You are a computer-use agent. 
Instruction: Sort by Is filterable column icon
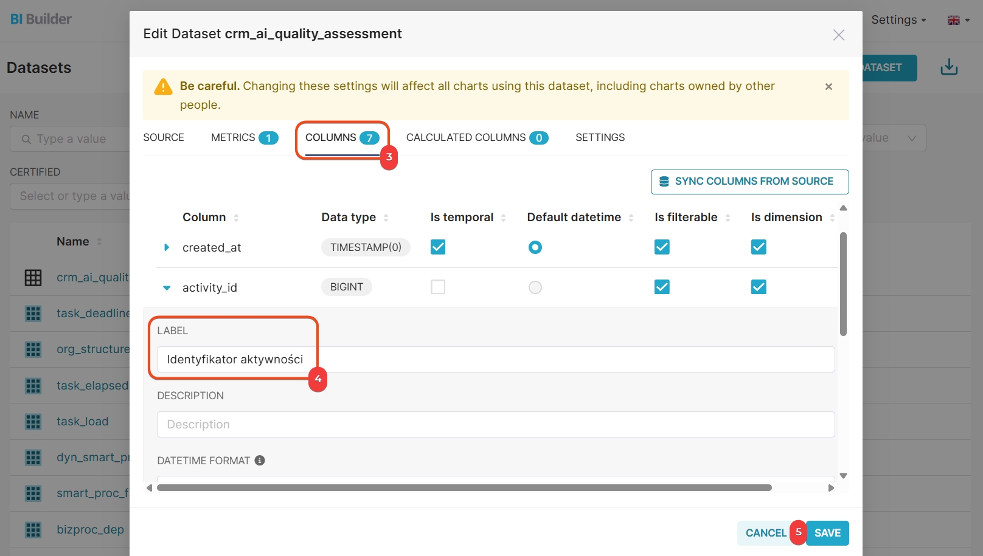point(728,218)
